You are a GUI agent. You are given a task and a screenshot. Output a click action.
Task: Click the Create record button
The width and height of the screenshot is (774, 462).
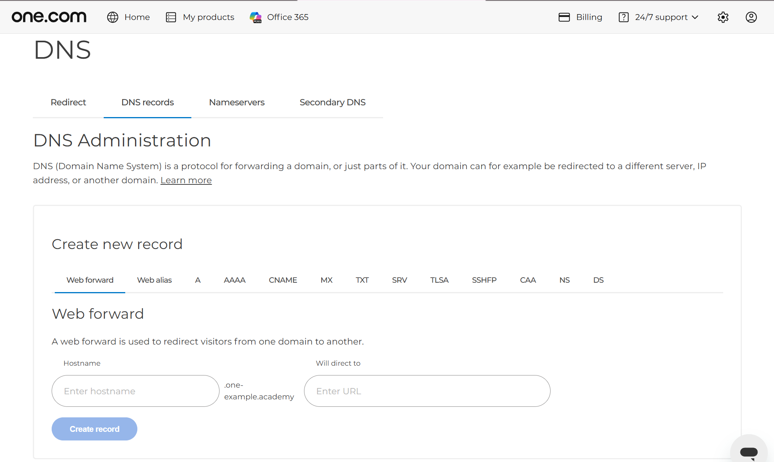click(x=94, y=429)
